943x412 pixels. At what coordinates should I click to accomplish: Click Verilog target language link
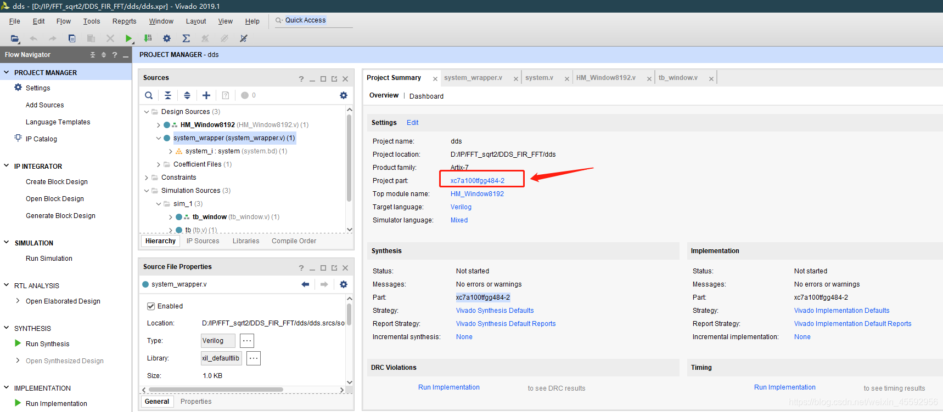(461, 207)
